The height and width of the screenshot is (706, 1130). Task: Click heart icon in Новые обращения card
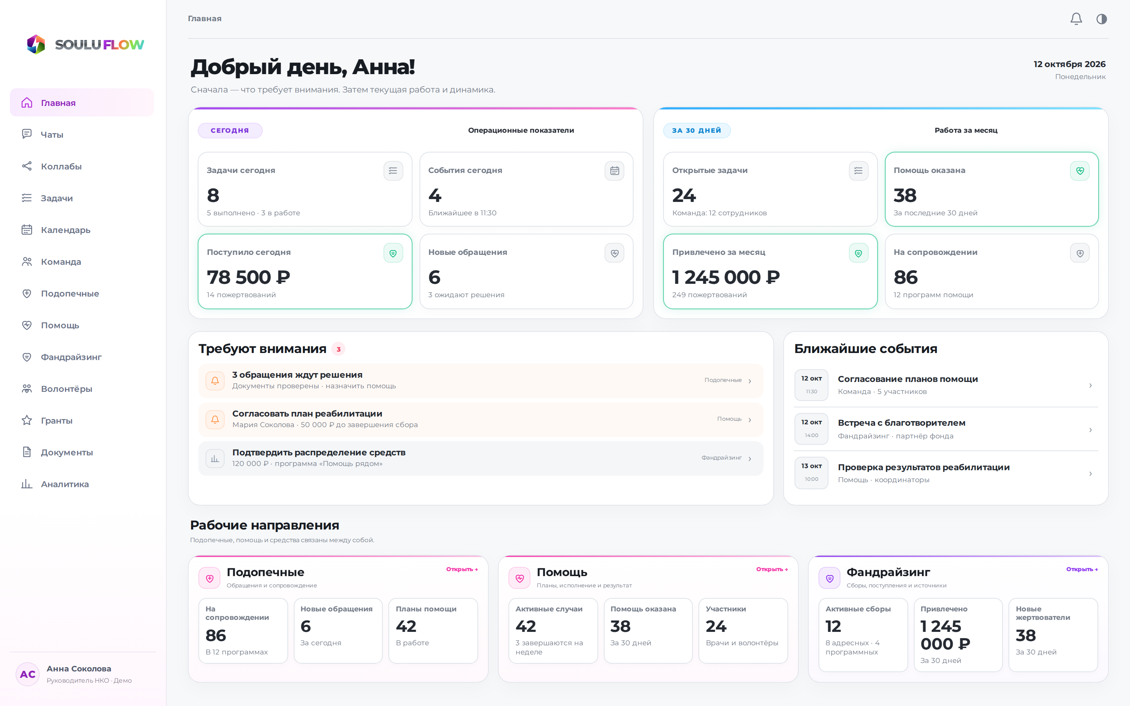pyautogui.click(x=614, y=253)
